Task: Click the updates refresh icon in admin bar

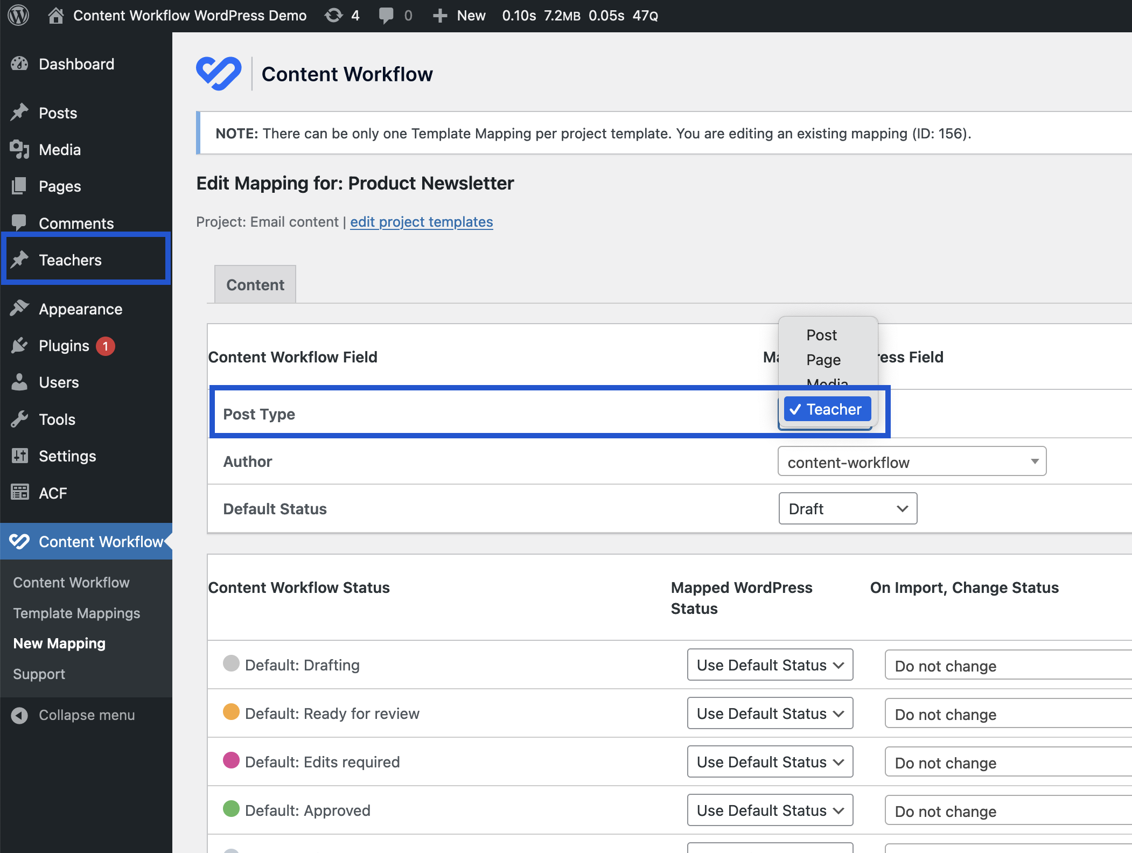Action: coord(332,15)
